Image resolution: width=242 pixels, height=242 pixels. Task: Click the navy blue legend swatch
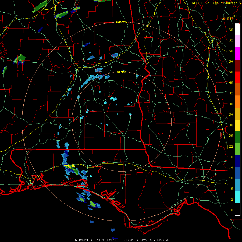click(237, 161)
